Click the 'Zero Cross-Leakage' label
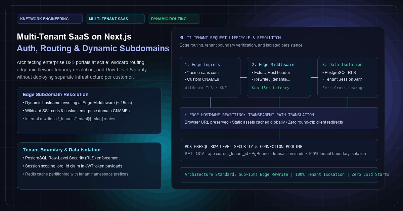The image size is (403, 211). tap(343, 88)
